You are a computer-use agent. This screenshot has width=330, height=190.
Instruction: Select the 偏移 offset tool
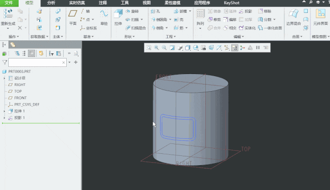click(230, 20)
